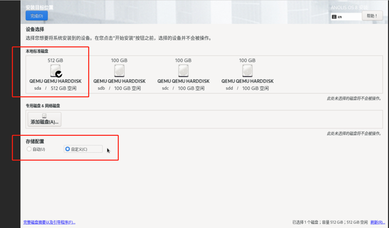This screenshot has width=389, height=228.
Task: Open the 完整磁盘摘要以及引导程序(F) link
Action: pyautogui.click(x=49, y=222)
